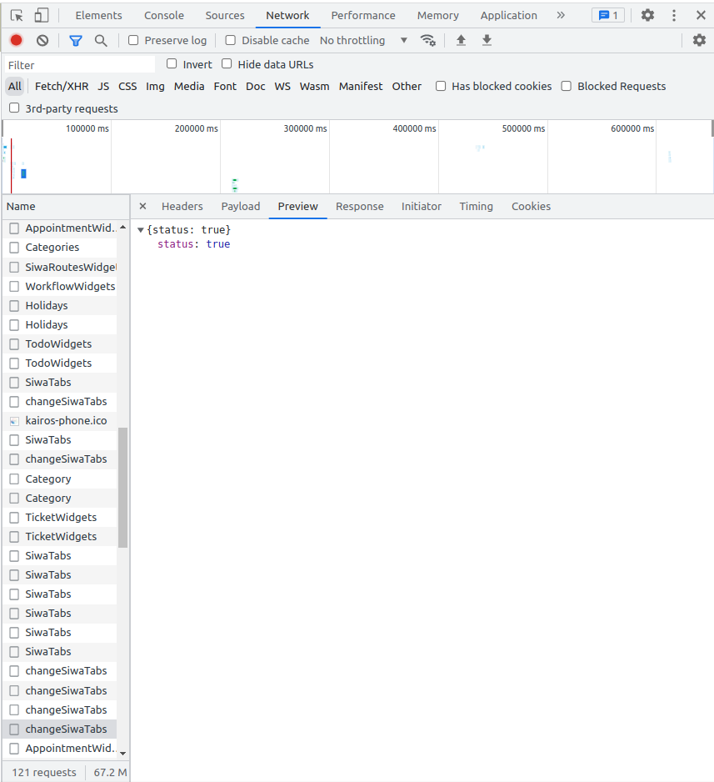Filter requests by Doc type
714x782 pixels.
click(x=256, y=86)
